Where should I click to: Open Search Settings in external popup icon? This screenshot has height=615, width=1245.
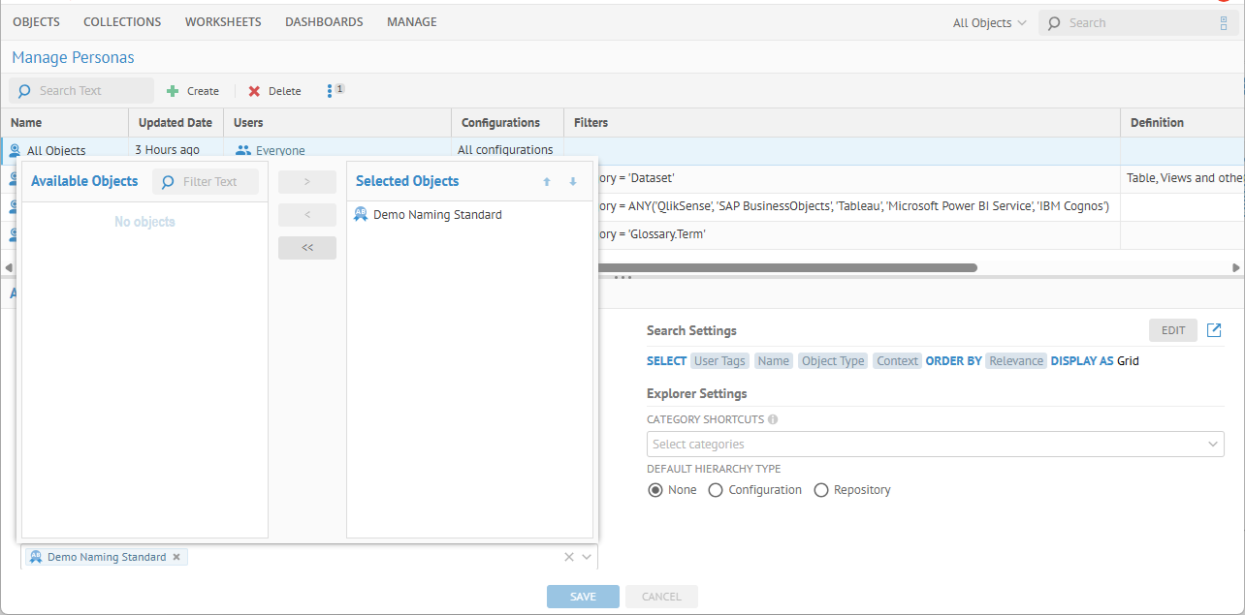point(1214,330)
